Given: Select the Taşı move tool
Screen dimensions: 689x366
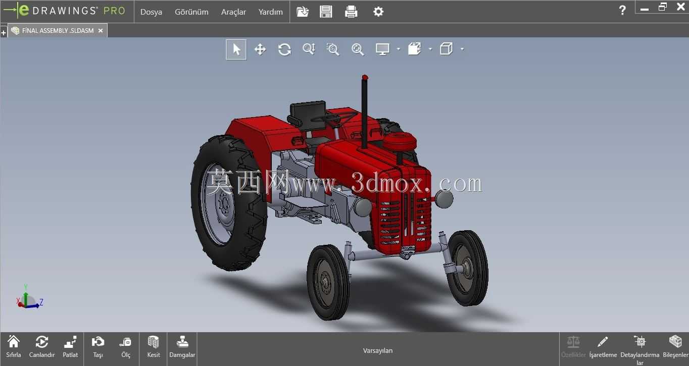Looking at the screenshot, I should coord(98,347).
